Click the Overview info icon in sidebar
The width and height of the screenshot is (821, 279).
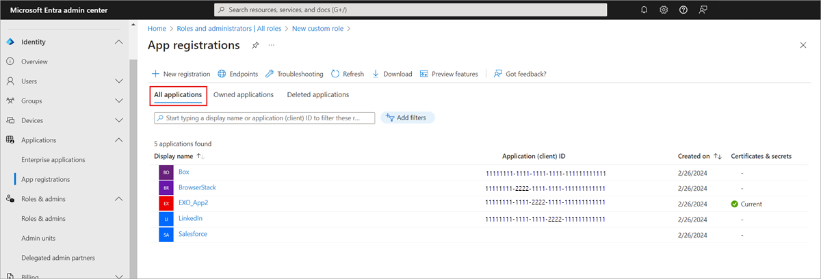tap(10, 62)
